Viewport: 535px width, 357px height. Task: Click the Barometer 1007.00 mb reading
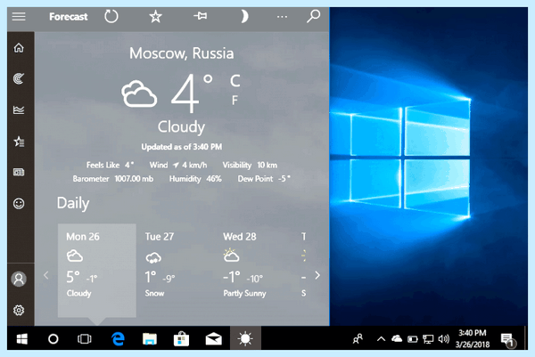[x=113, y=179]
